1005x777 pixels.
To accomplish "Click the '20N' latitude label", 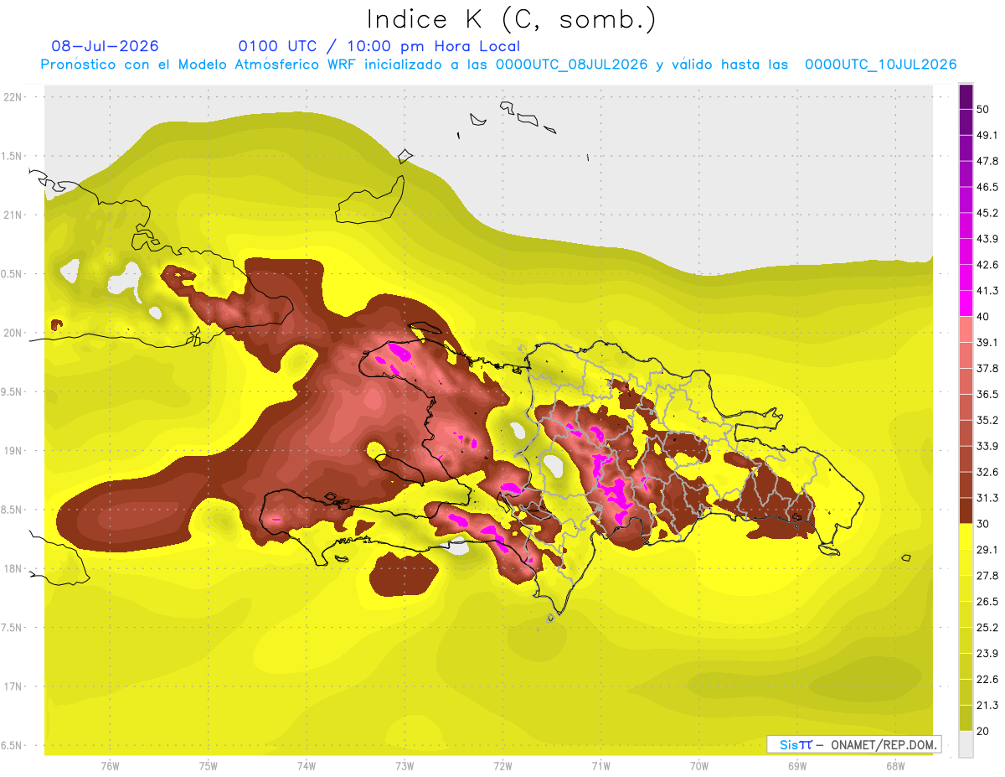I will 13,333.
